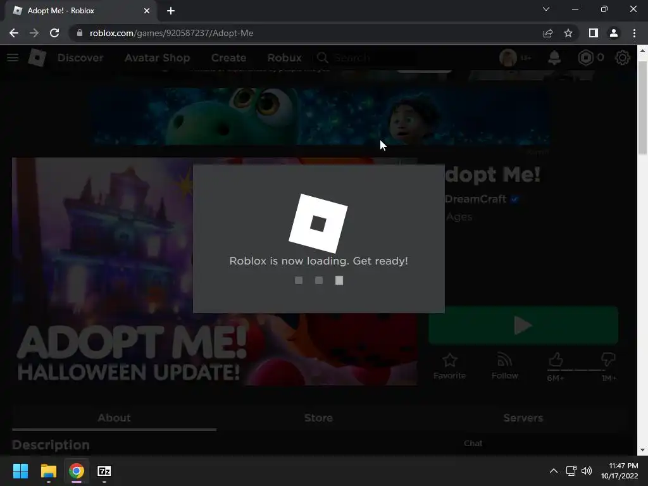Click the browser forward arrow
648x486 pixels.
pyautogui.click(x=34, y=33)
